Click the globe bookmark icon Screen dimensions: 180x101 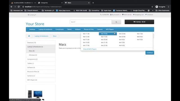coord(148,10)
